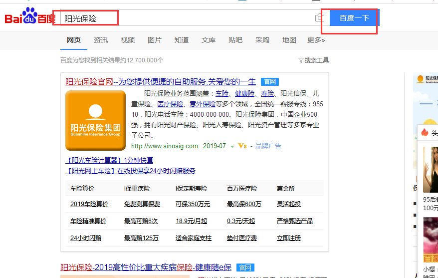Open the 阳光保险集团 orange logo image
The height and width of the screenshot is (278, 438).
click(x=96, y=120)
